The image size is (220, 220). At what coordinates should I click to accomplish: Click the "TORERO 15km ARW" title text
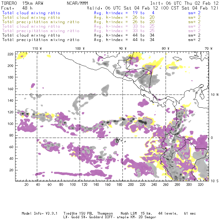[x=22, y=3]
